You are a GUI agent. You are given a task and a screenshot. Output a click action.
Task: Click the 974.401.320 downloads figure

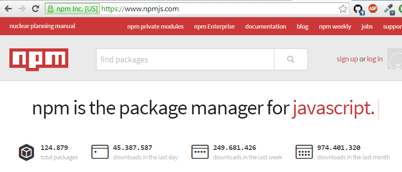(338, 148)
